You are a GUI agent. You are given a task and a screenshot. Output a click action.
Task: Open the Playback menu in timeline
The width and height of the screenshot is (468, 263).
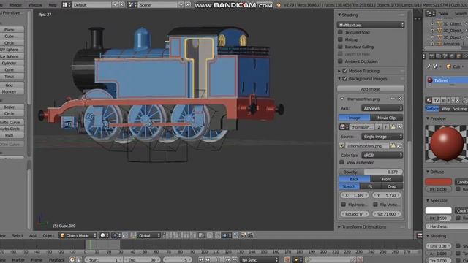57,260
